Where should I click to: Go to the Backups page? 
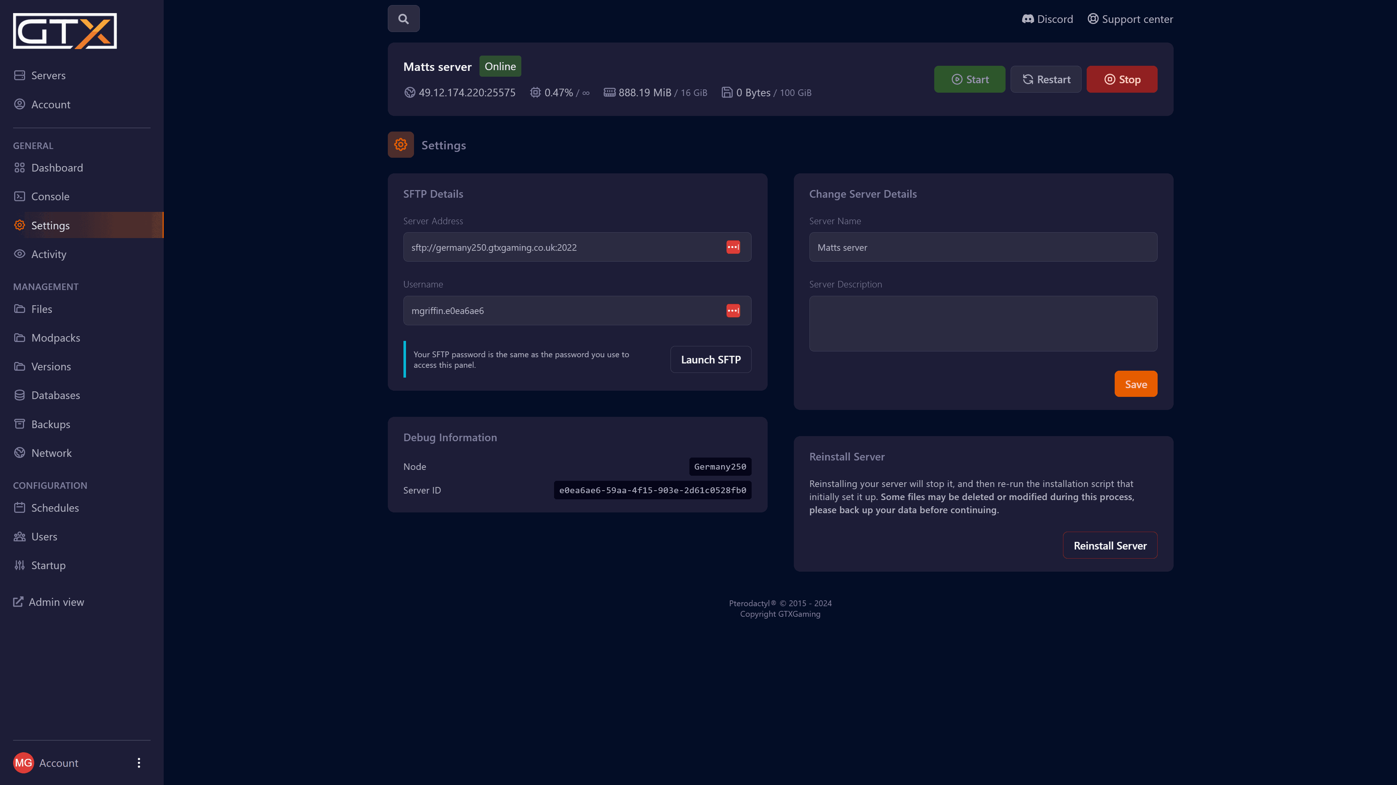tap(51, 424)
